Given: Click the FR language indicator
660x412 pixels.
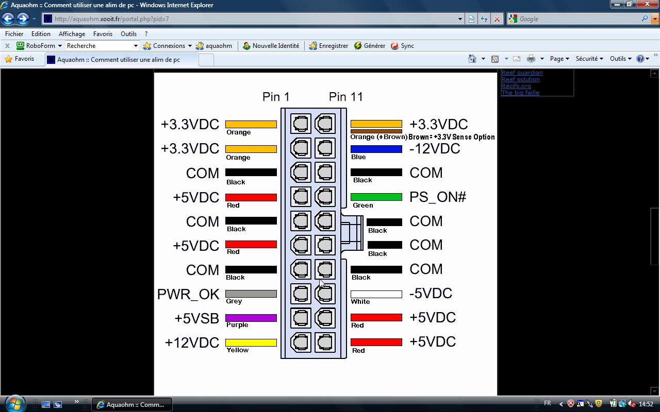Looking at the screenshot, I should (x=548, y=404).
